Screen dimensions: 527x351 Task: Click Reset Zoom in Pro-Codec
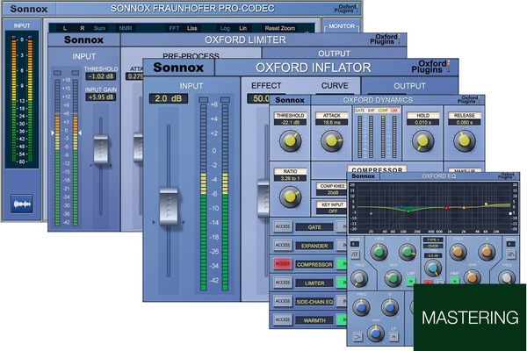coord(280,28)
